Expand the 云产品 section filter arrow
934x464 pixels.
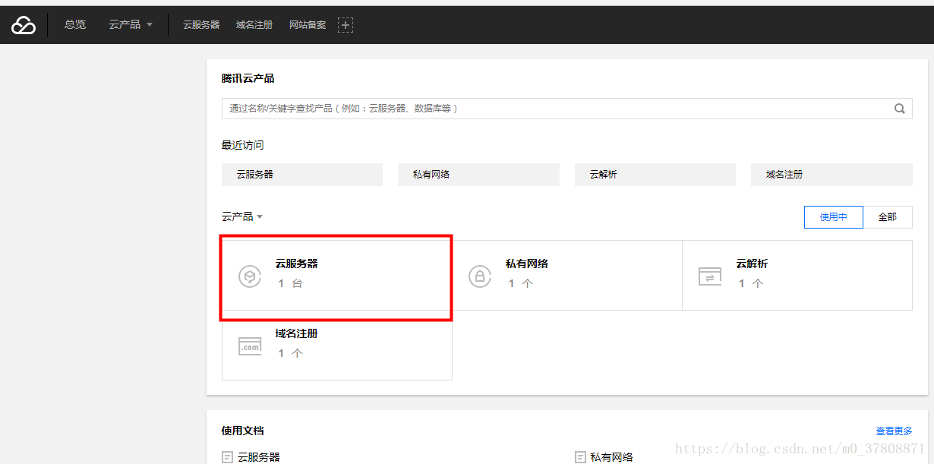260,217
